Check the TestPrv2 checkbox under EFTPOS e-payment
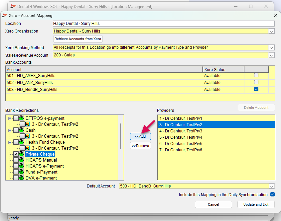Image resolution: width=281 pixels, height=221 pixels. [x=22, y=124]
